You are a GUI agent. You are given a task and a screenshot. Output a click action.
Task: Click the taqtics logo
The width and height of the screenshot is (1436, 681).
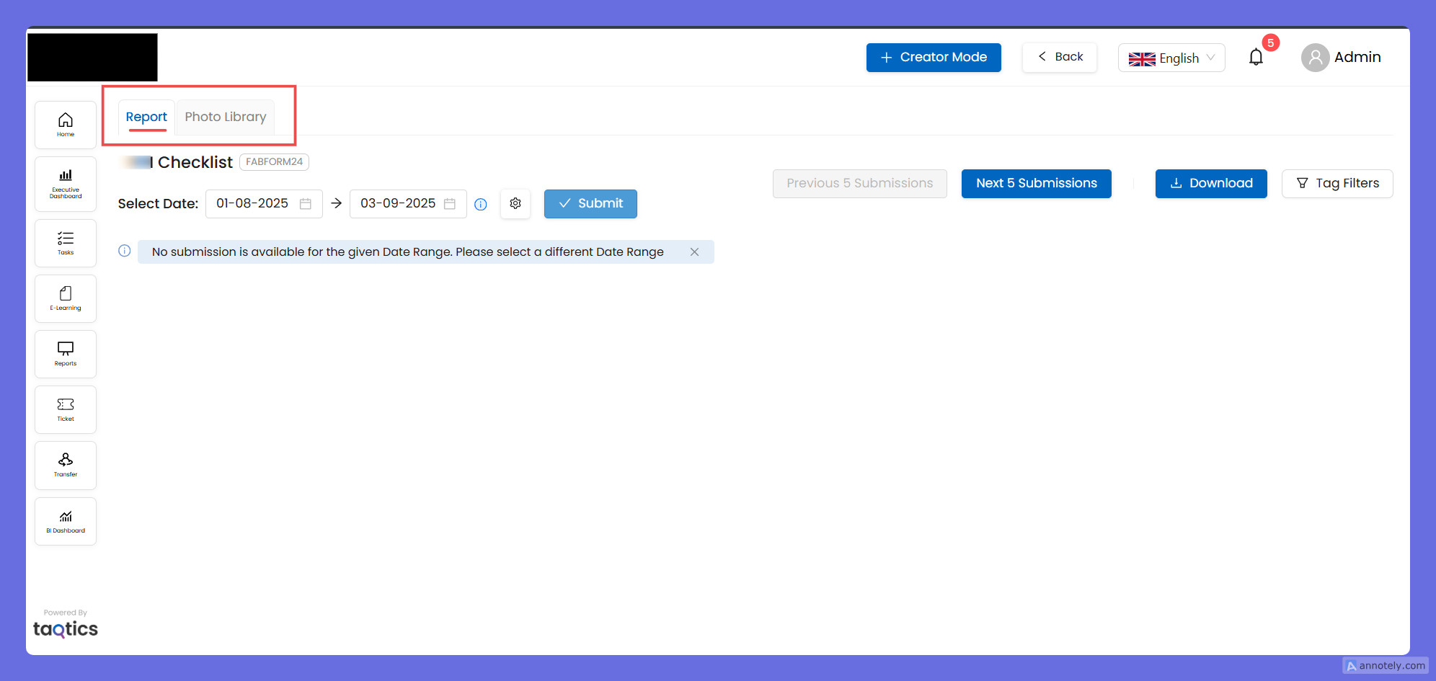66,629
